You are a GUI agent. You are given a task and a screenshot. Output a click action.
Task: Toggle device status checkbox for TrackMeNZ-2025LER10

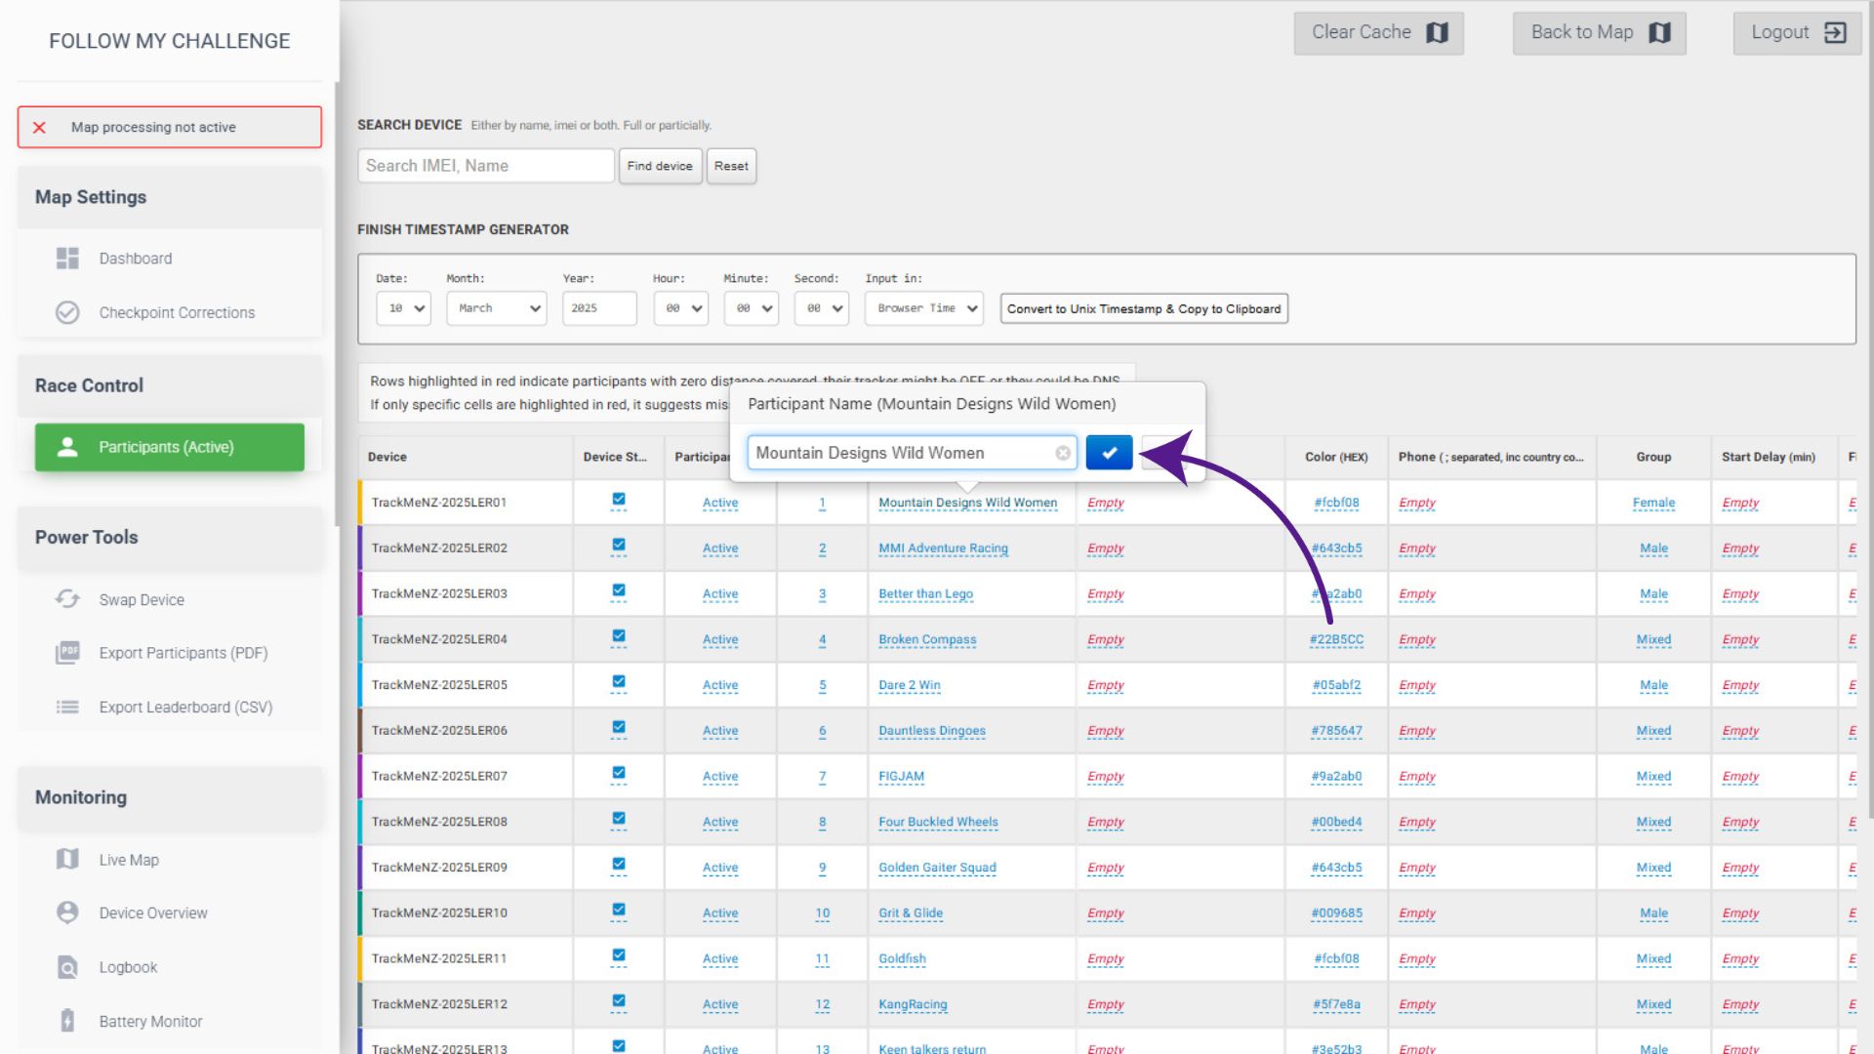(x=619, y=911)
